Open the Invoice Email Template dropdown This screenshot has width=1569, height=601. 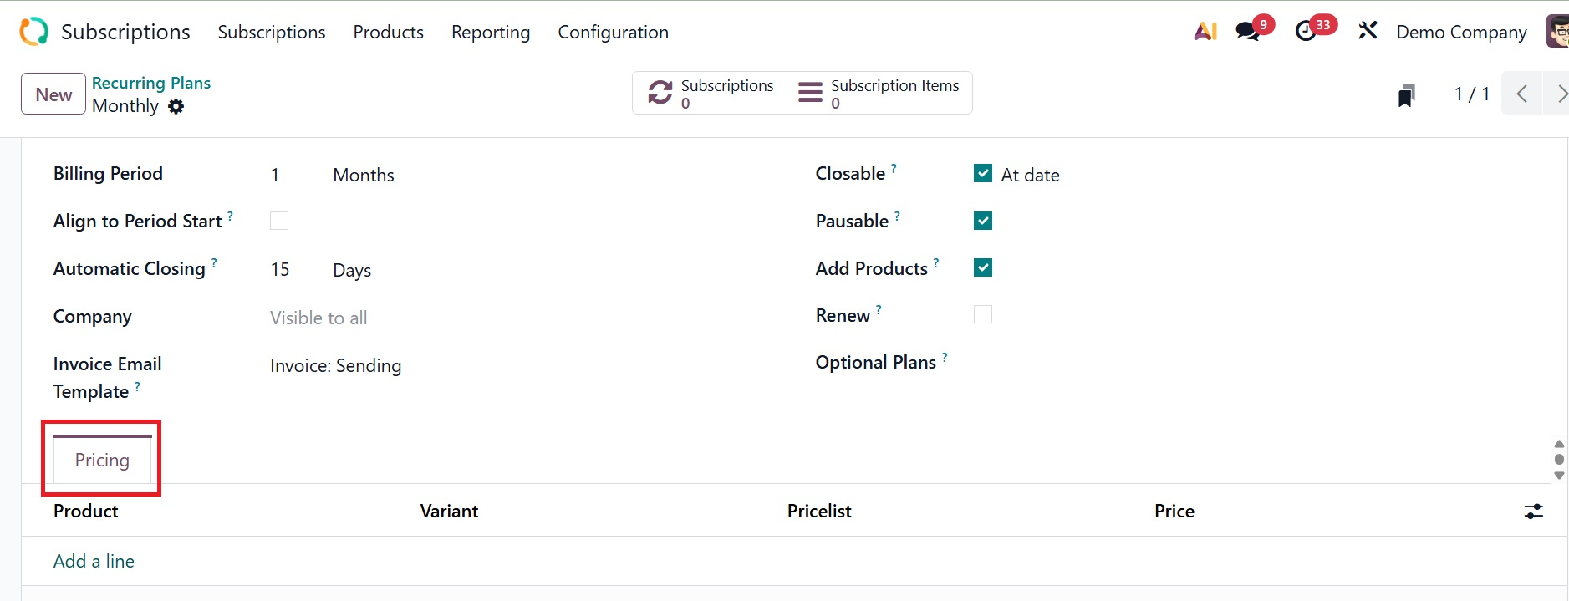tap(335, 366)
